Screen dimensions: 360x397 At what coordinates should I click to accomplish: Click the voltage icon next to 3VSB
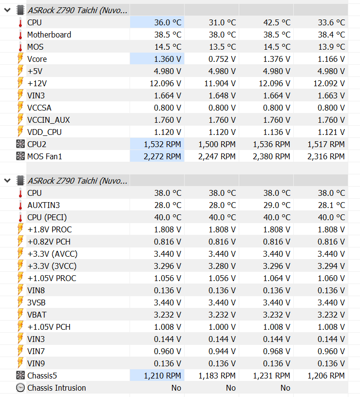pyautogui.click(x=20, y=302)
